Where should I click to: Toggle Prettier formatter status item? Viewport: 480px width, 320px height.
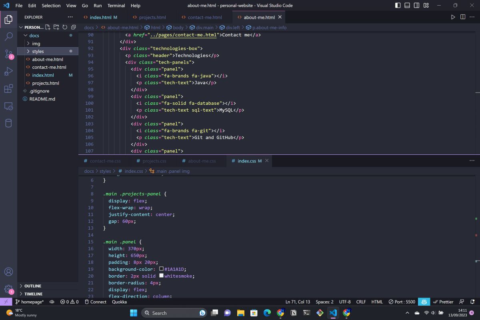point(443,302)
